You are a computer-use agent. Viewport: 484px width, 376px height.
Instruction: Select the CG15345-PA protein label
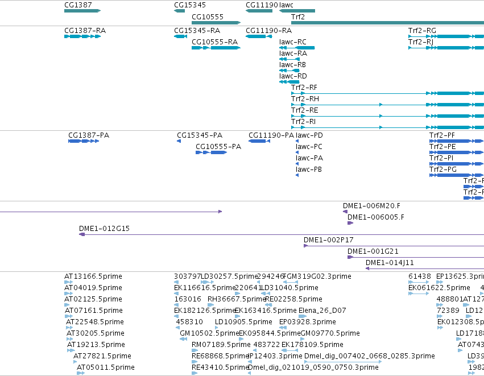pos(200,135)
